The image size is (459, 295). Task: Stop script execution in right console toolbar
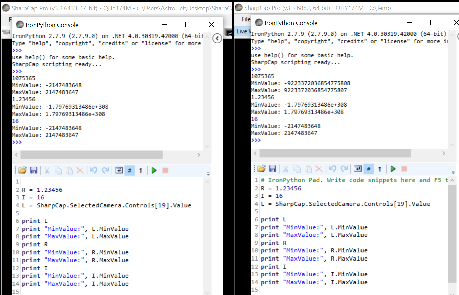point(404,169)
